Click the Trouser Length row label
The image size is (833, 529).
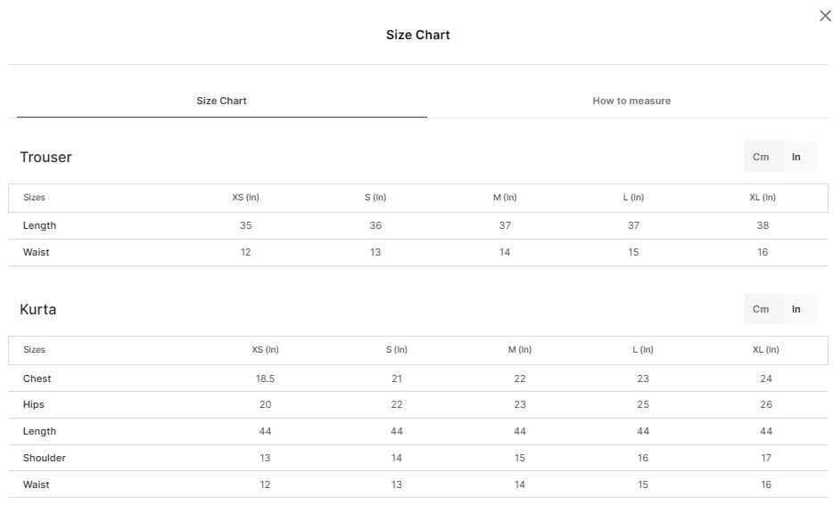click(39, 225)
